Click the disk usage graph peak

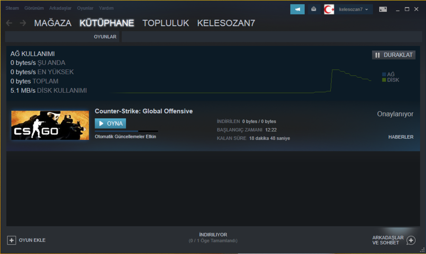pos(336,70)
